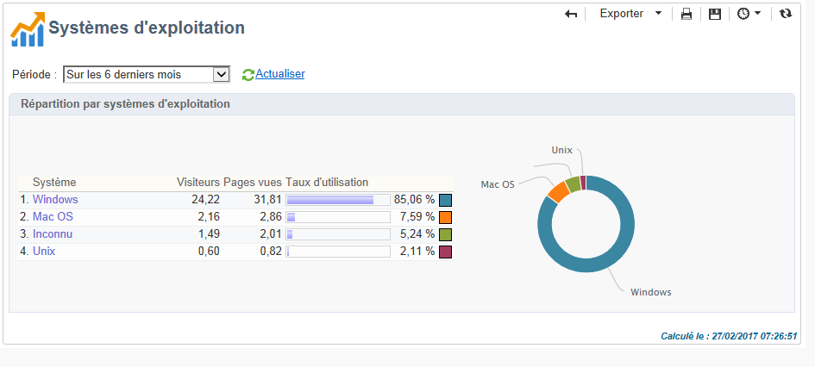This screenshot has height=367, width=815.
Task: Click the Mac OS usage rate bar
Action: [x=338, y=217]
